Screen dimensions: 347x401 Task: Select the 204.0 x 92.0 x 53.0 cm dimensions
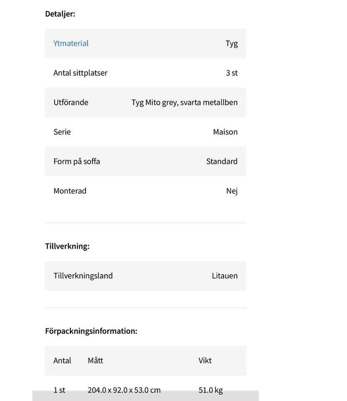(x=124, y=390)
